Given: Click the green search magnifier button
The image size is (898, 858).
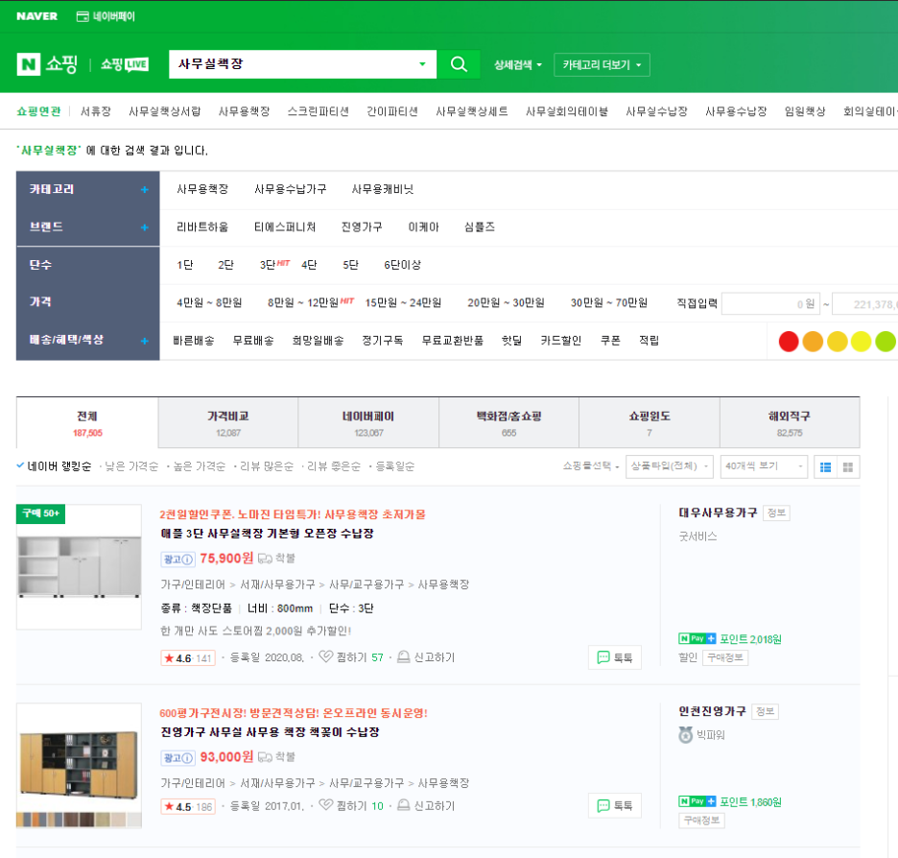Looking at the screenshot, I should 459,64.
